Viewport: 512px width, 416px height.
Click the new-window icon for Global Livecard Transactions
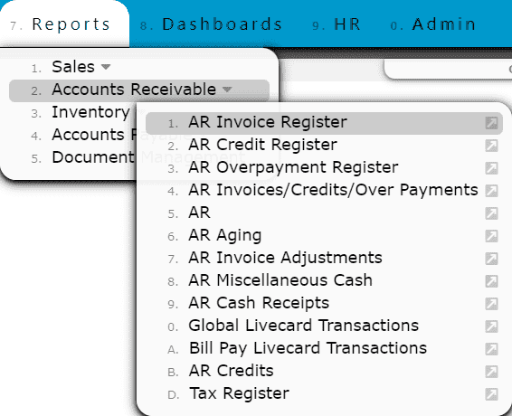491,326
